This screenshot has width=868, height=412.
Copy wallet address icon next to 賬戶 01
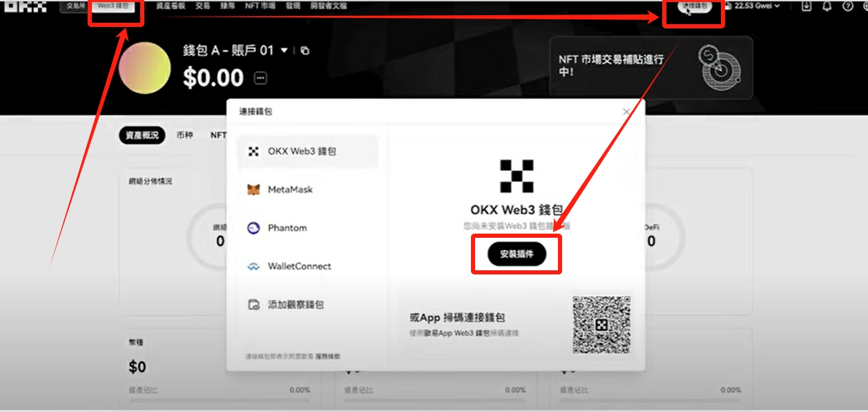305,50
